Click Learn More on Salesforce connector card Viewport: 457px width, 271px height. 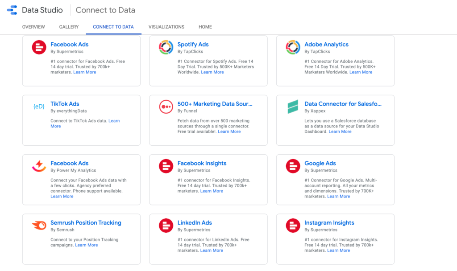click(x=340, y=131)
